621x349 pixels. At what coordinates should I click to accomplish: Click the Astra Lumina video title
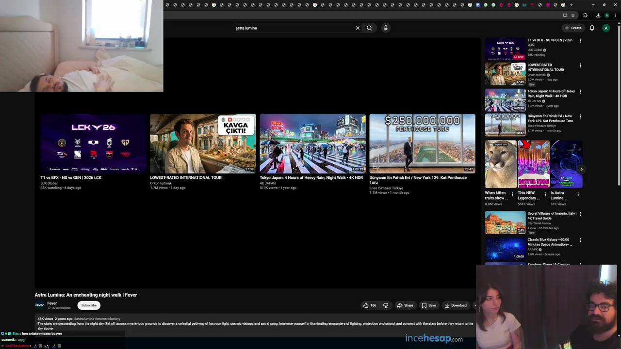click(86, 295)
